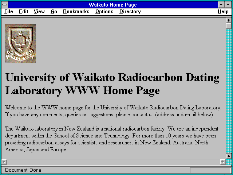Screen dimensions: 233x175
Task: Open the window control menu box
Action: (5, 5)
